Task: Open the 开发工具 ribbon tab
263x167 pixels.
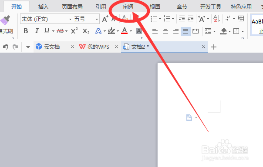Action: point(210,7)
